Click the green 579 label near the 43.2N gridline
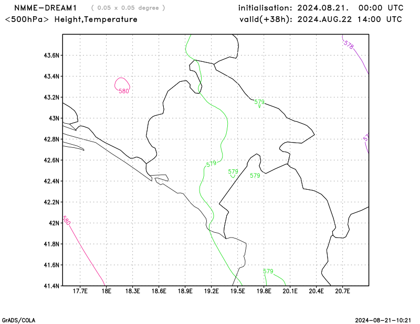Image resolution: width=420 pixels, height=324 pixels. point(259,102)
